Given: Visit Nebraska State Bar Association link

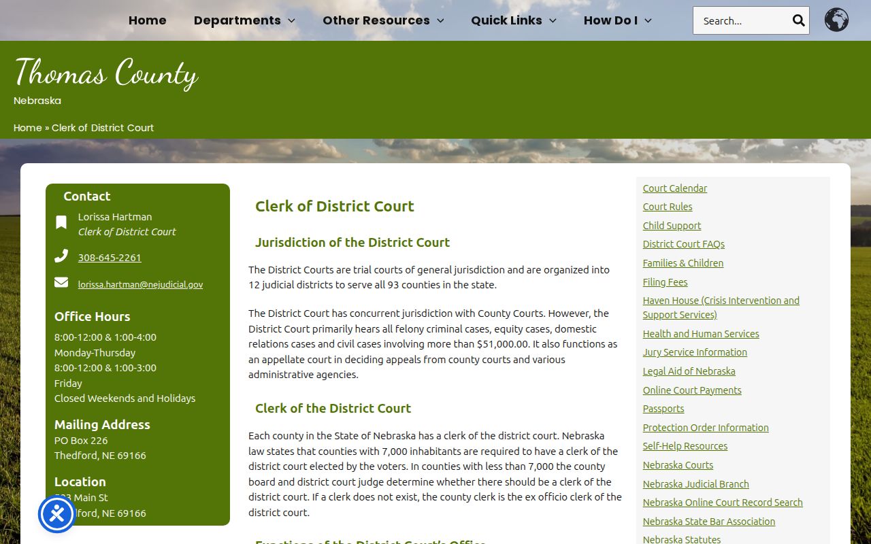Looking at the screenshot, I should [x=709, y=522].
